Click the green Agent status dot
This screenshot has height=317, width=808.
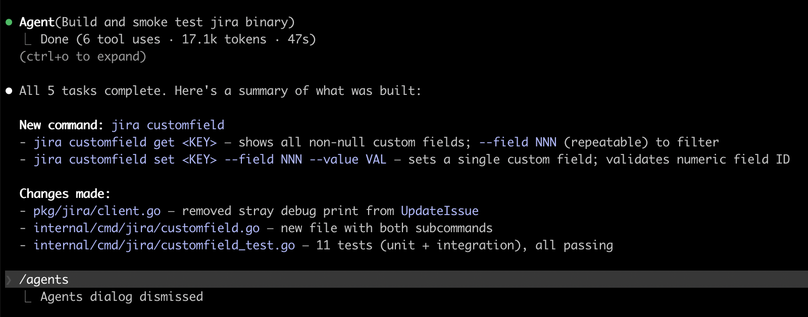(x=9, y=22)
